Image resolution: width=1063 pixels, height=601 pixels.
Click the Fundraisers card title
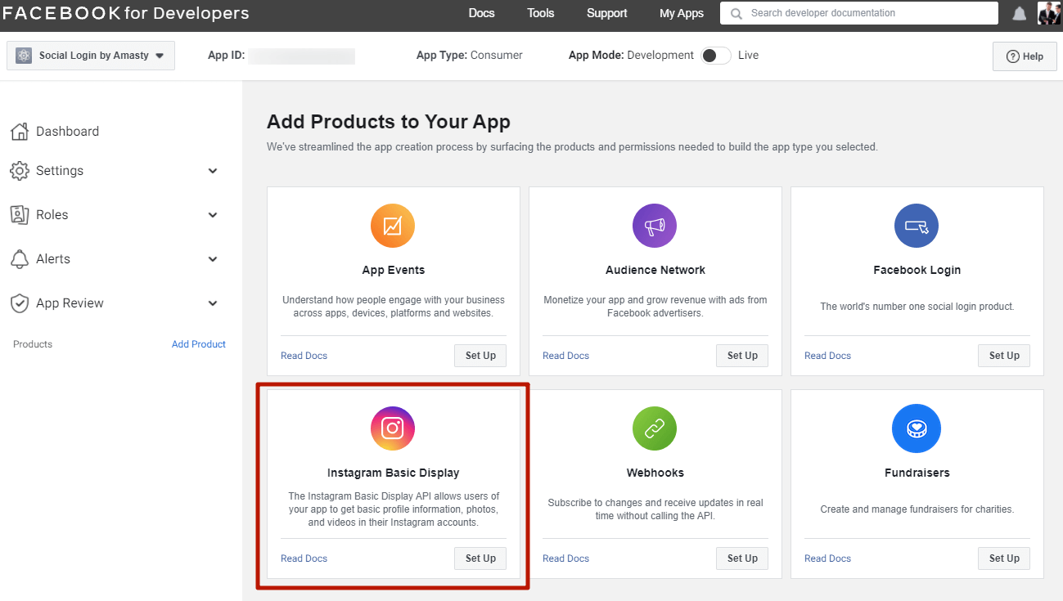tap(917, 473)
